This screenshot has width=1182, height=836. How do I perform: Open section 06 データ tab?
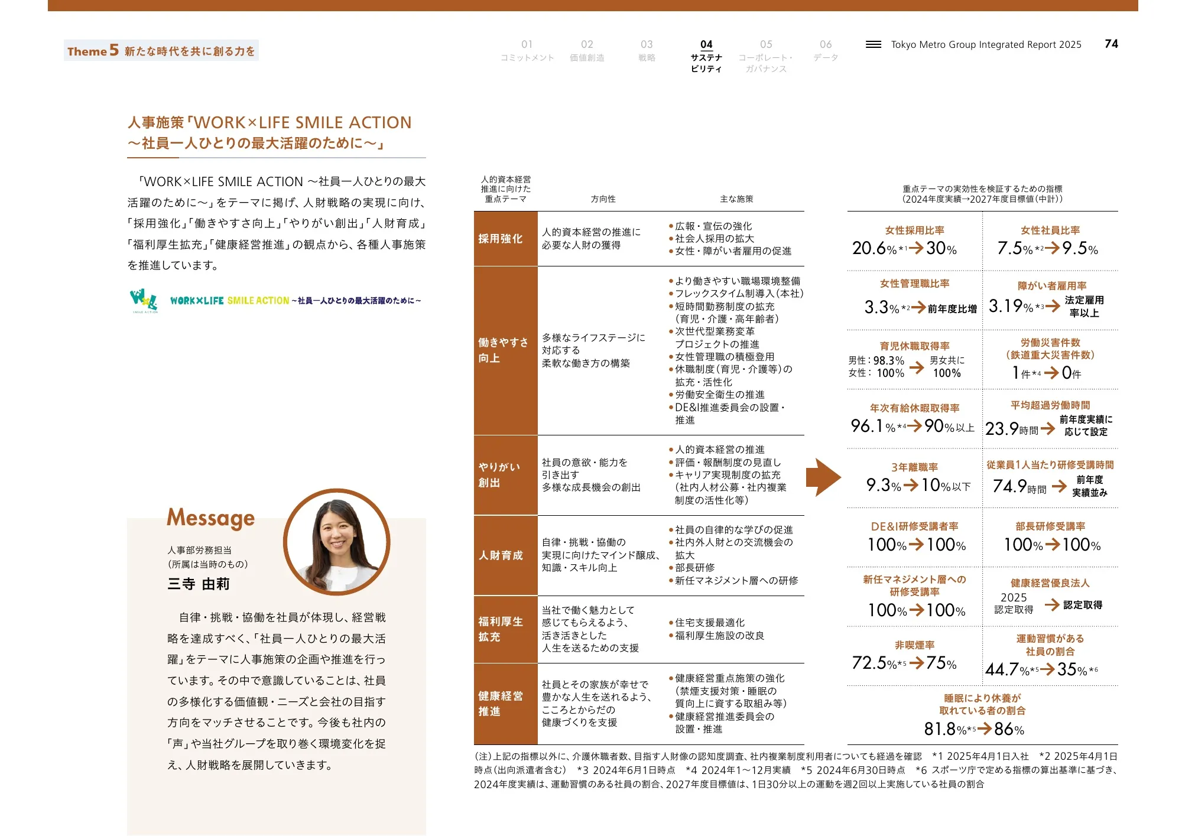pyautogui.click(x=826, y=51)
